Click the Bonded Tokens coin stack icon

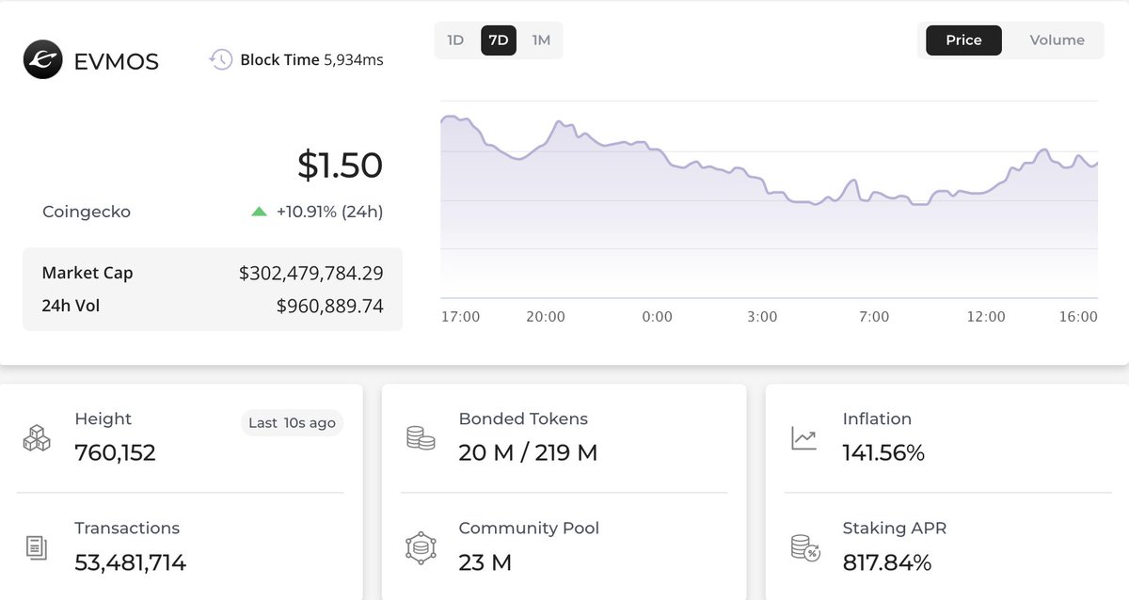(421, 438)
